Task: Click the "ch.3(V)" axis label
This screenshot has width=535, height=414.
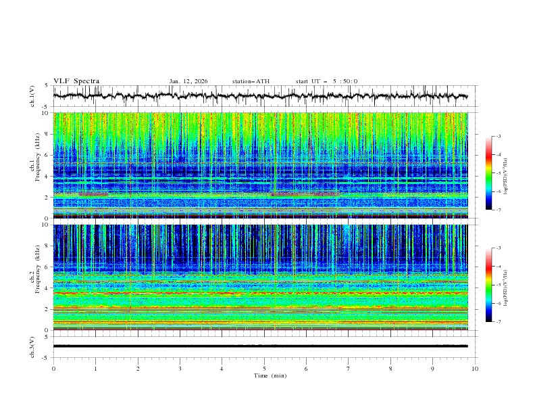Action: coord(32,347)
